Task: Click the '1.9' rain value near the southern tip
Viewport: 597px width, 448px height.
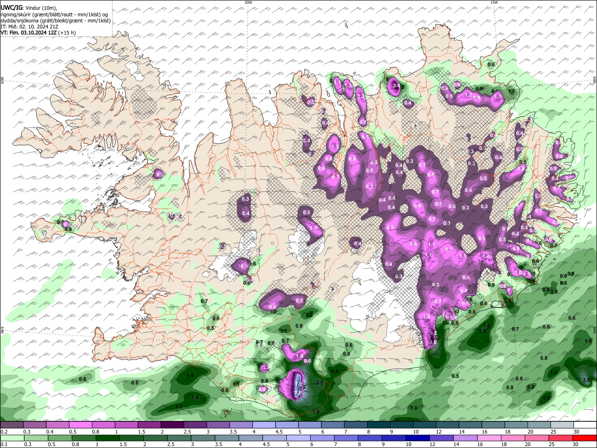Action: point(316,412)
